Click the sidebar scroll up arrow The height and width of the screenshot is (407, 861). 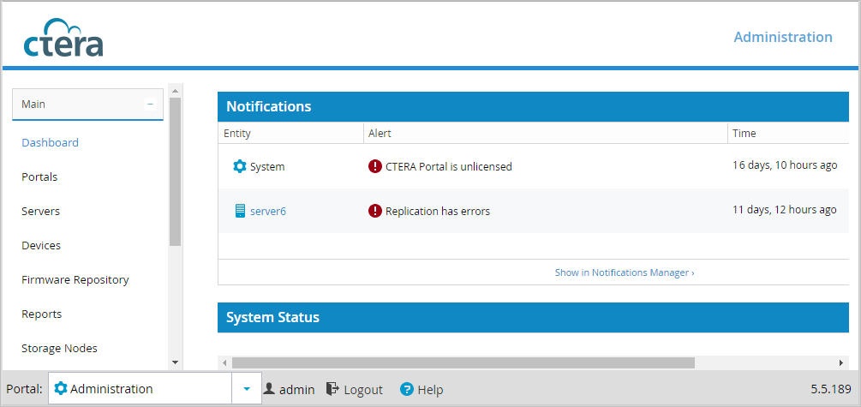pos(175,90)
